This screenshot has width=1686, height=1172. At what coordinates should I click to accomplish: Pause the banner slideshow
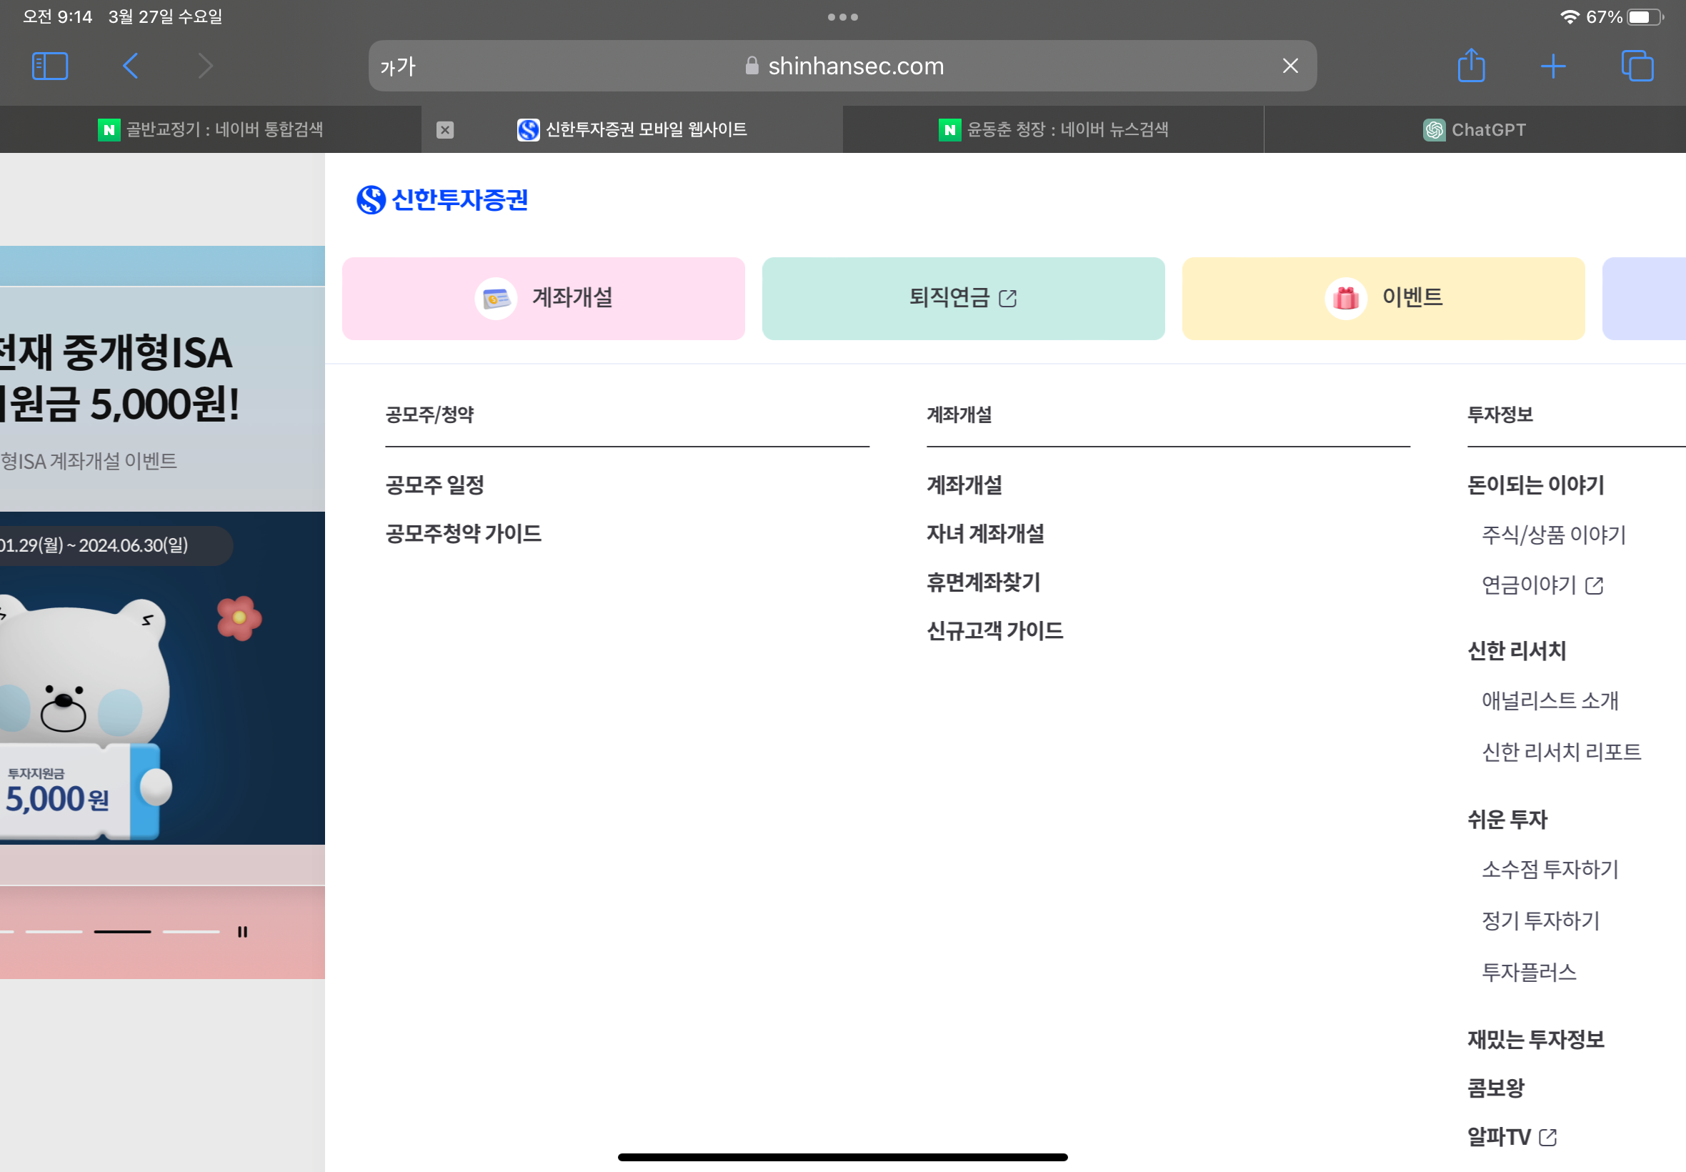[242, 932]
